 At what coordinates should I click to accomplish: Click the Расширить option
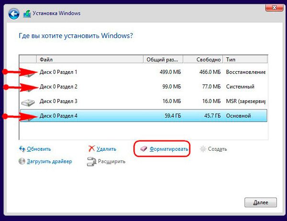click(111, 161)
